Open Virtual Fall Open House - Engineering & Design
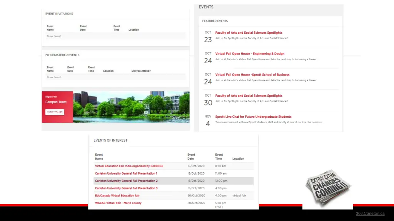Screen dimensions: 394x221 click(x=249, y=54)
